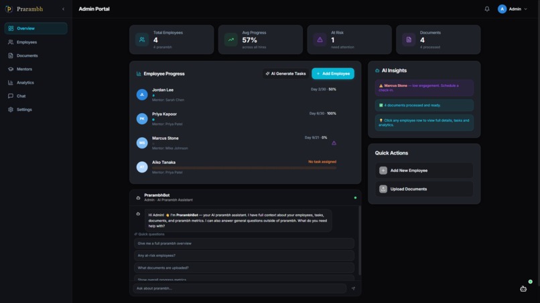Click the notification bell icon
The width and height of the screenshot is (540, 303).
tap(487, 9)
